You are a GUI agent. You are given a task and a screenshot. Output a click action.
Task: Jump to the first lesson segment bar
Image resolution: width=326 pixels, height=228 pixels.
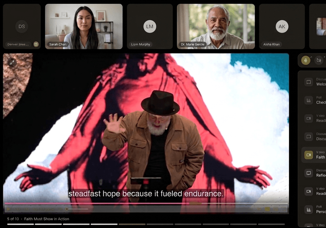click(20, 224)
